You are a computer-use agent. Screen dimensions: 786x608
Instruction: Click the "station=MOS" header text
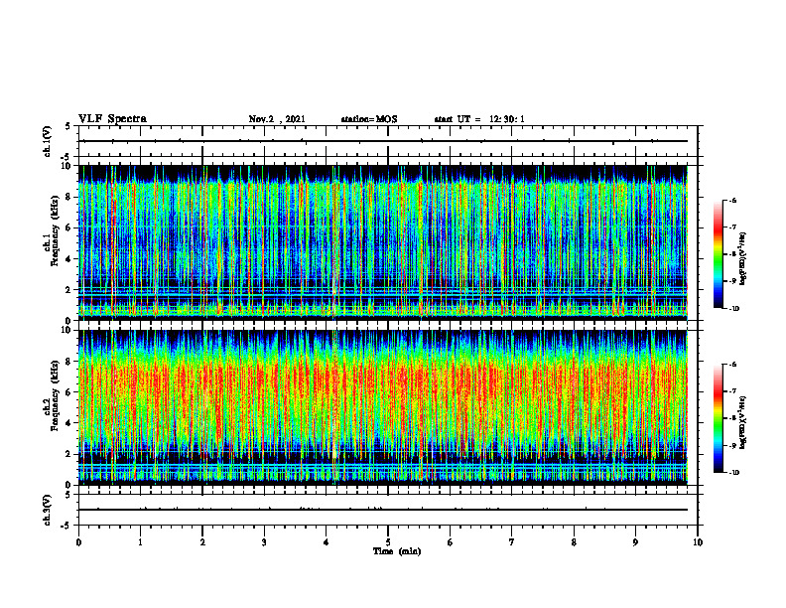[369, 119]
